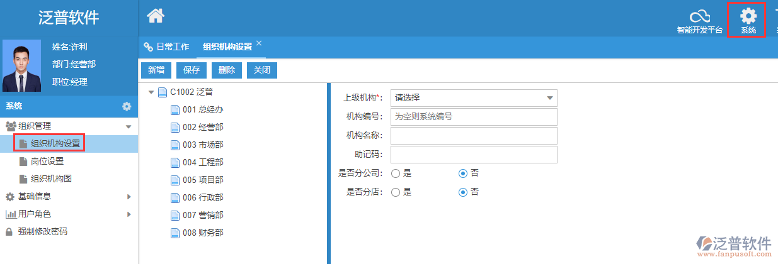The image size is (778, 264).
Task: Click the document icon beside 组织机构图
Action: coord(23,179)
